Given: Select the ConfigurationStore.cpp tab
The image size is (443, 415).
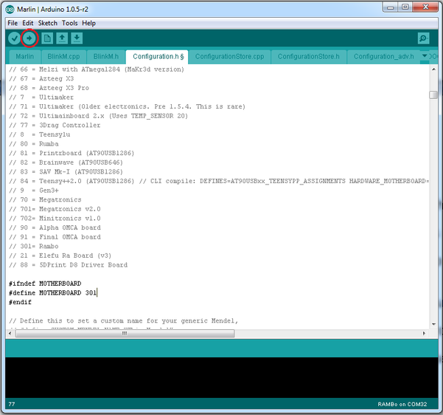Looking at the screenshot, I should [229, 57].
